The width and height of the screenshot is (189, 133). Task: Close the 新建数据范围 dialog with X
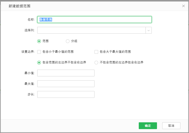(184, 6)
